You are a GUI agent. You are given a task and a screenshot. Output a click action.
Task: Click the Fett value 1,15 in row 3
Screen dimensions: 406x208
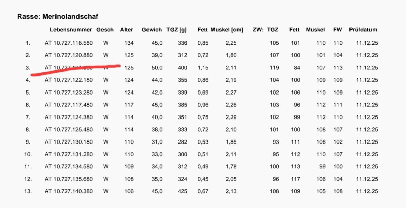(203, 68)
